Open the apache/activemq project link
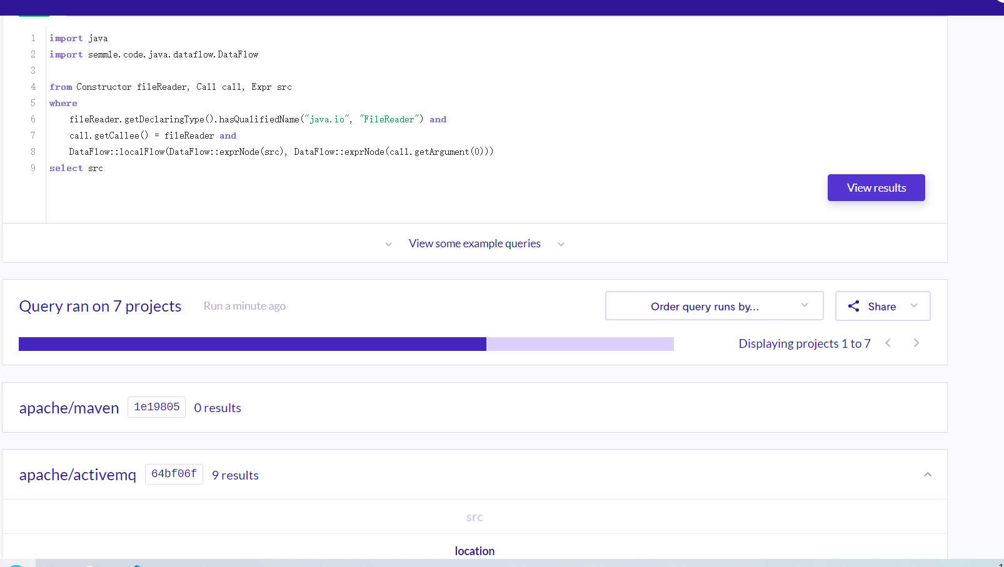 (x=78, y=475)
